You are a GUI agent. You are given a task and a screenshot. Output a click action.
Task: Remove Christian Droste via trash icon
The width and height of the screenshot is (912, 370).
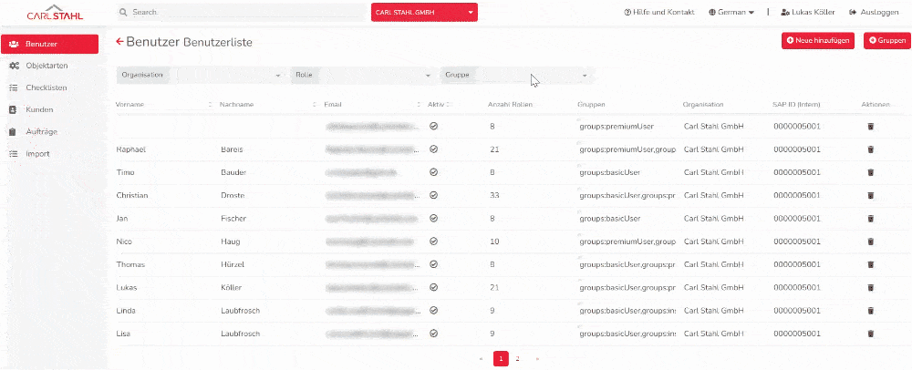click(x=870, y=195)
